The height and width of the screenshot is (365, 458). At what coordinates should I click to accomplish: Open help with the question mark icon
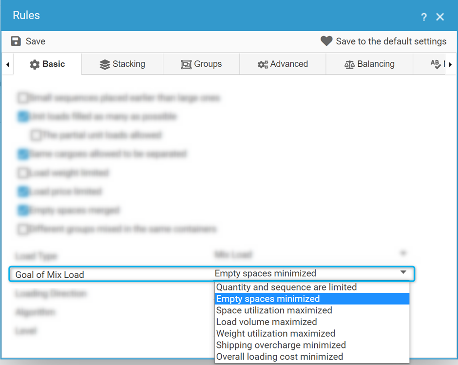(x=424, y=17)
